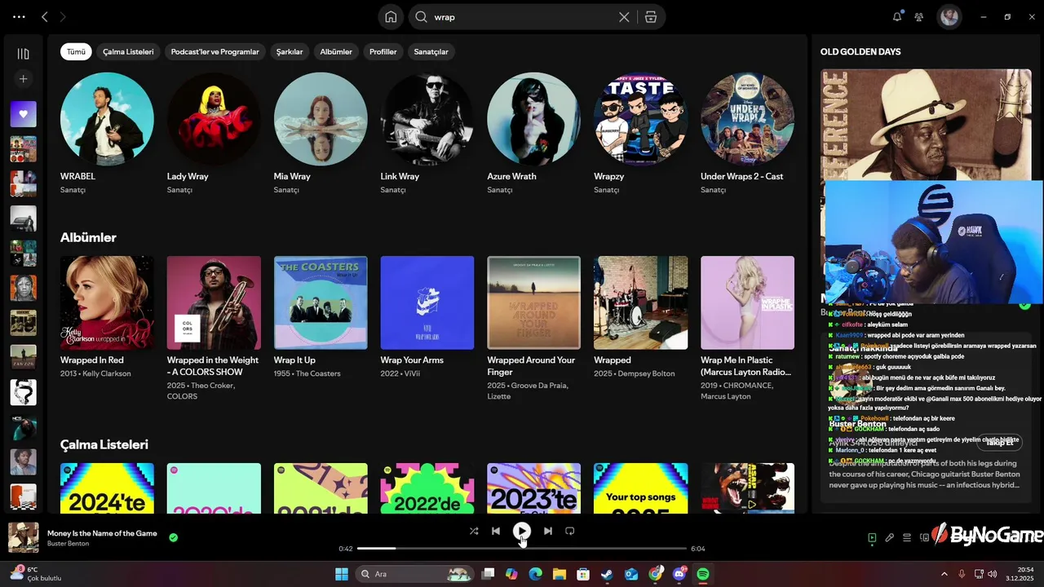The width and height of the screenshot is (1044, 587).
Task: Open Under Wraps 2 - Cast artist
Action: pos(747,119)
